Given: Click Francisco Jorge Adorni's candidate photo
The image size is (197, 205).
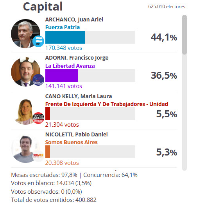Looking at the screenshot, I should (25, 72).
